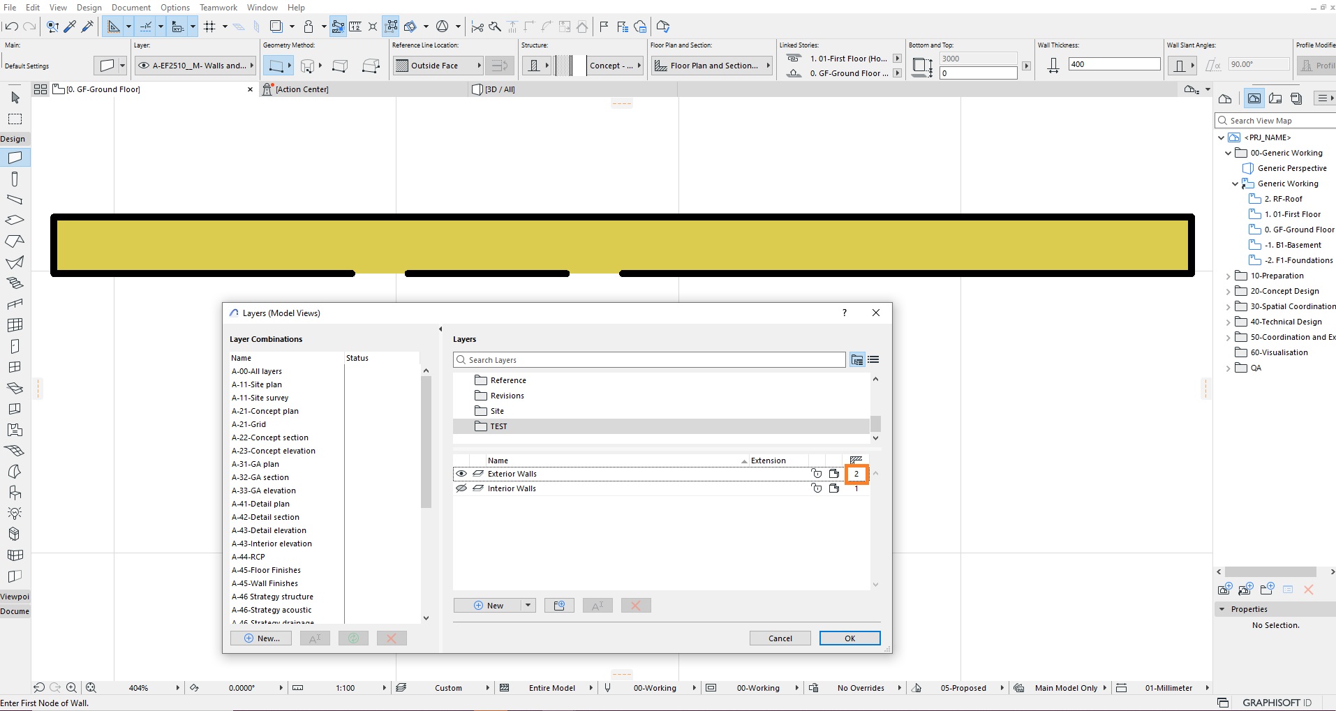Select the TEST layer folder
The height and width of the screenshot is (711, 1336).
661,426
